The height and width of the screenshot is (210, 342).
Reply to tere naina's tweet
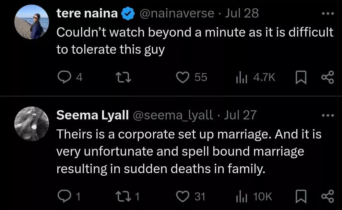tap(63, 77)
